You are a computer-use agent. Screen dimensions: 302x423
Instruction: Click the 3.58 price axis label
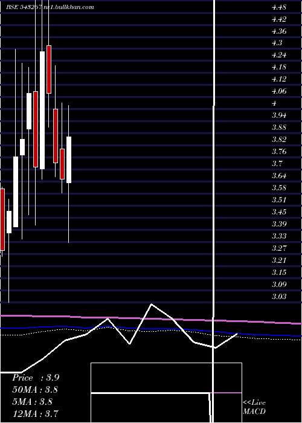[x=279, y=187]
